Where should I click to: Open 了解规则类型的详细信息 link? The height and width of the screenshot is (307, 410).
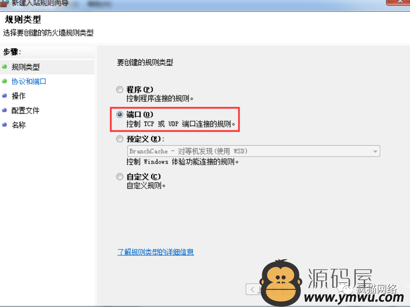[156, 252]
